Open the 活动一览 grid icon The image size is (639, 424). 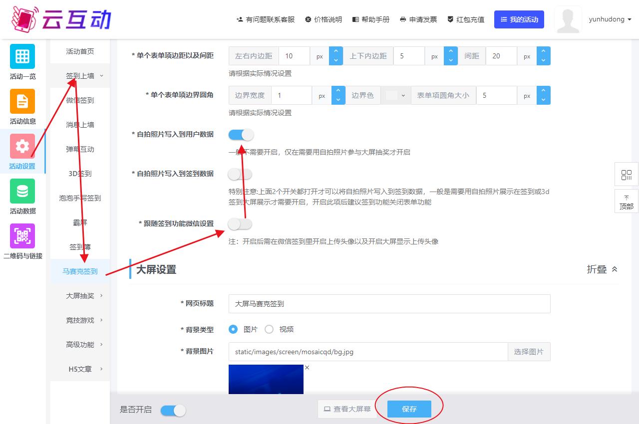22,56
